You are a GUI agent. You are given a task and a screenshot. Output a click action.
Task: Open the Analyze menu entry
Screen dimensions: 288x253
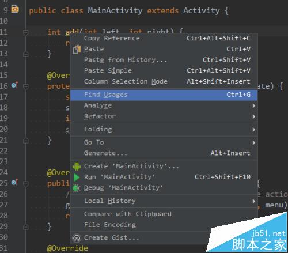point(164,105)
